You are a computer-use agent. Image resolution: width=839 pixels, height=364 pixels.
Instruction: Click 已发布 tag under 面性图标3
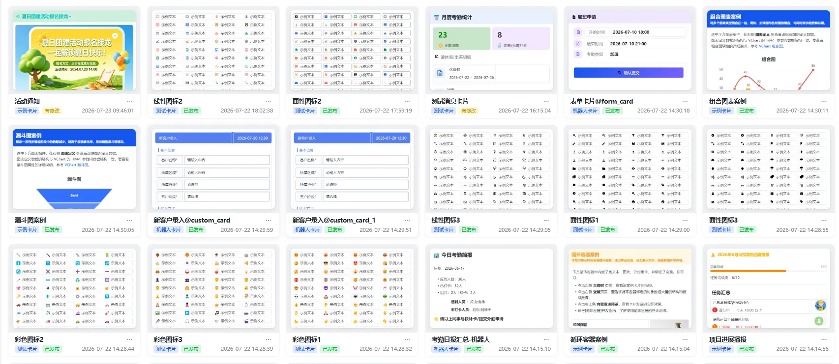(x=746, y=230)
